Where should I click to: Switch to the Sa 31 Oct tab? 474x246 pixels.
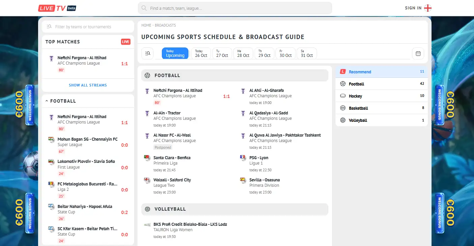[x=307, y=54]
